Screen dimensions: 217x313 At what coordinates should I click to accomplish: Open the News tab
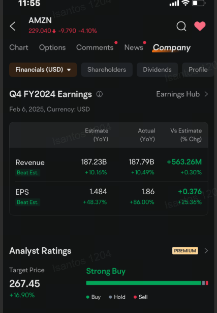point(134,47)
